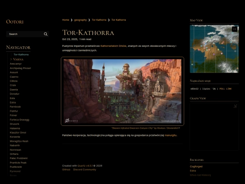The width and height of the screenshot is (245, 184).
Task: Open Esta in the Navigator
Action: point(12,98)
